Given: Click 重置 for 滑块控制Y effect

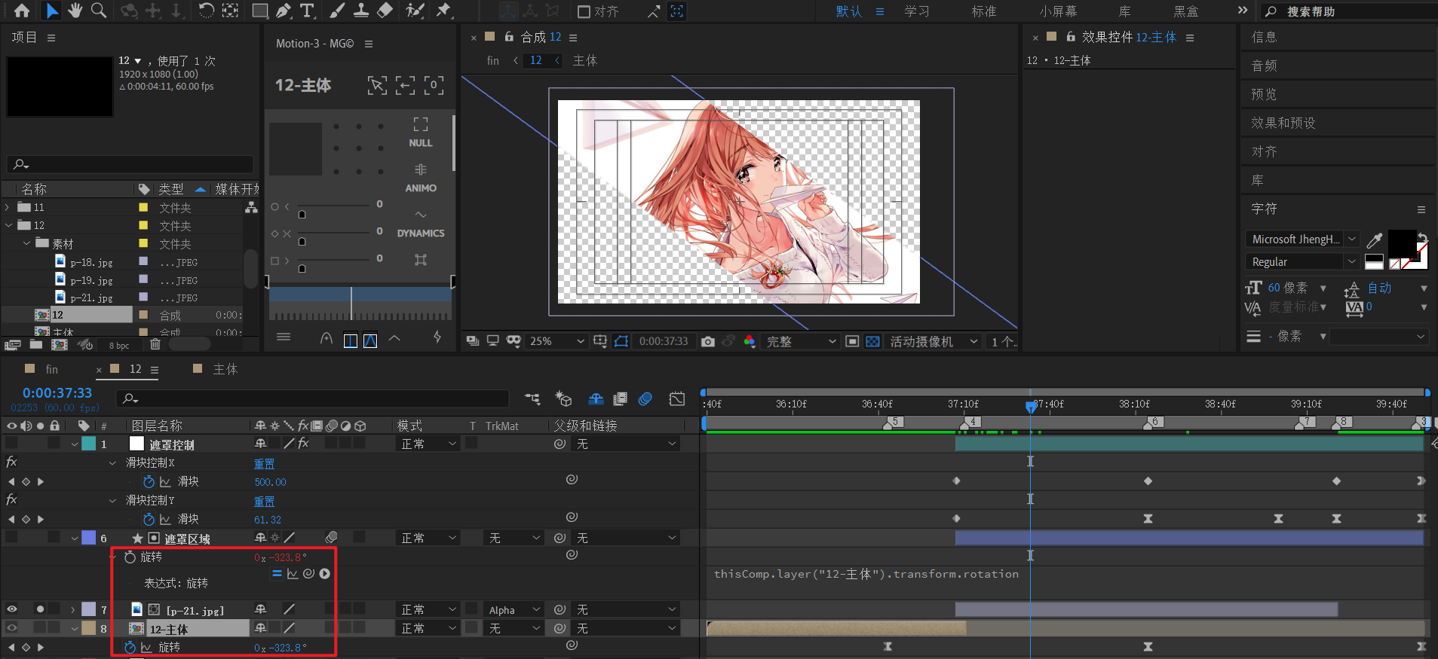Looking at the screenshot, I should (264, 501).
